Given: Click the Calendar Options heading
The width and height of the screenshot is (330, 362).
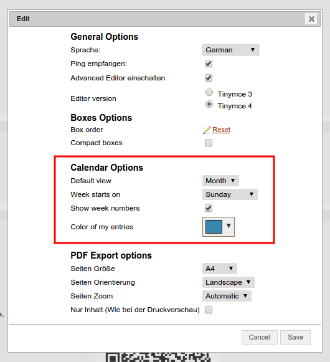Looking at the screenshot, I should pos(107,168).
